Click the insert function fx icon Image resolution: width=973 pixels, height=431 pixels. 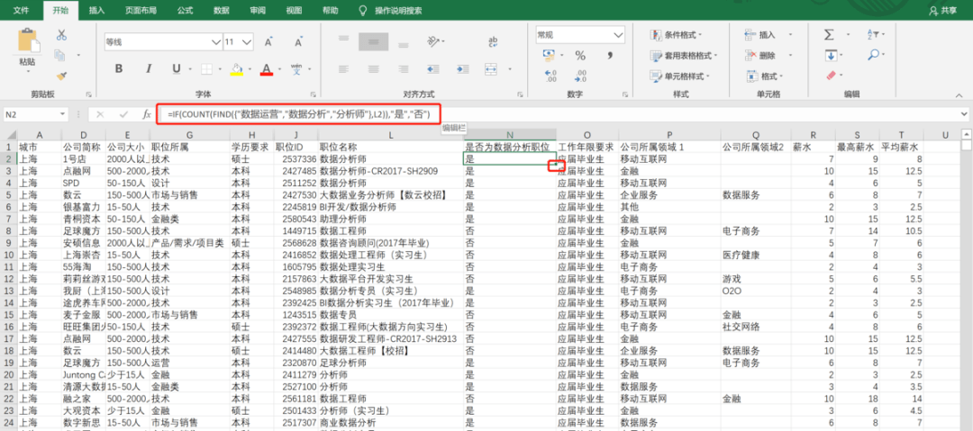tap(147, 114)
